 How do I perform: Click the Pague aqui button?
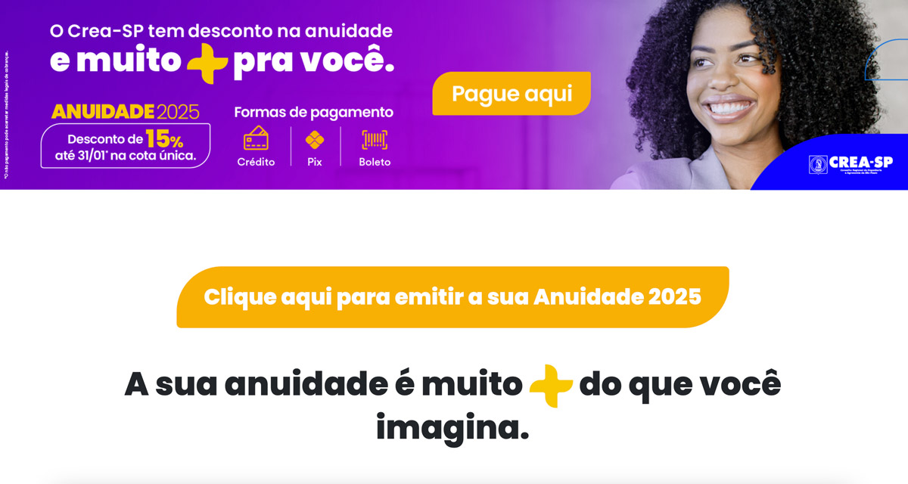point(512,94)
